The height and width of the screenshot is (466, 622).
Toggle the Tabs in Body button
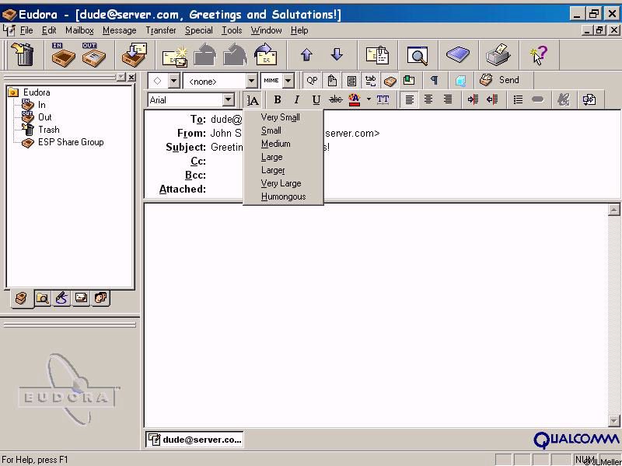click(371, 81)
